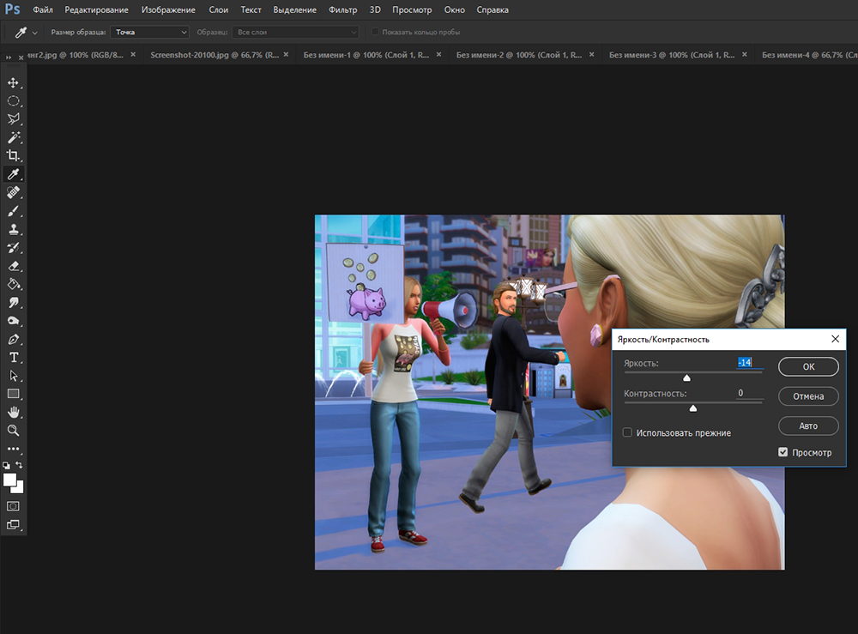858x634 pixels.
Task: Choose the Clone Stamp tool
Action: pyautogui.click(x=13, y=229)
